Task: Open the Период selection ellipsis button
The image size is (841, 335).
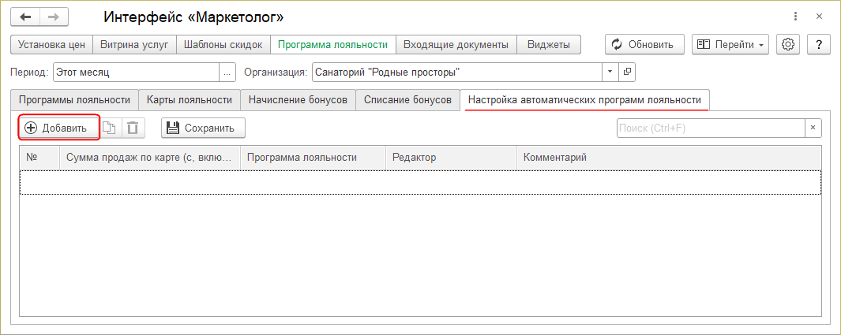Action: click(227, 73)
